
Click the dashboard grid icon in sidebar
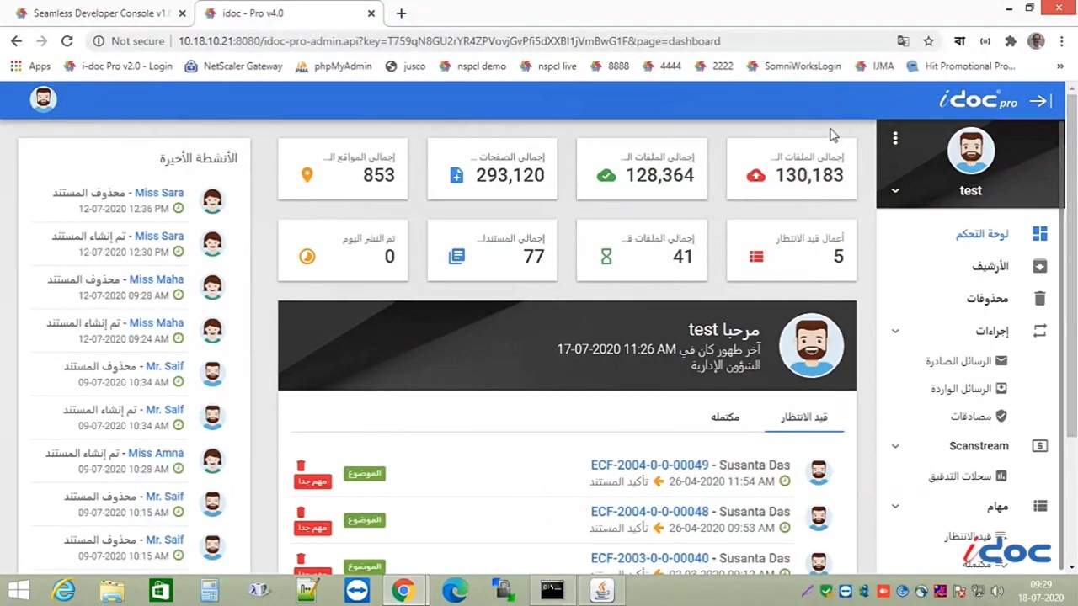[1039, 234]
